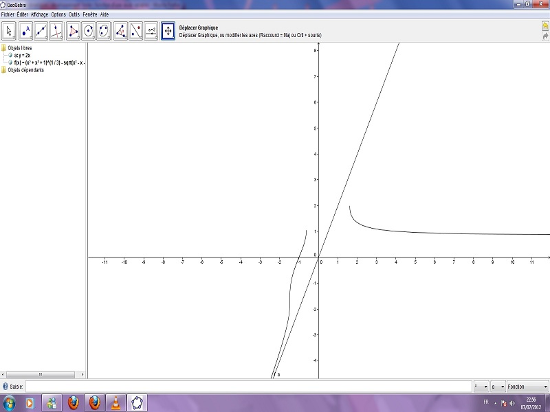
Task: Select the Perpendicular line tool
Action: pyautogui.click(x=56, y=30)
